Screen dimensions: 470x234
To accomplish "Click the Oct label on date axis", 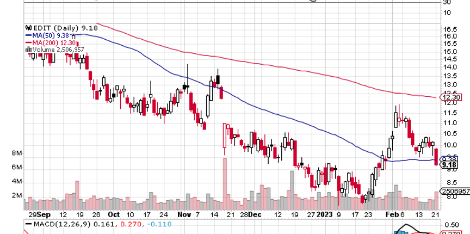I will [114, 214].
